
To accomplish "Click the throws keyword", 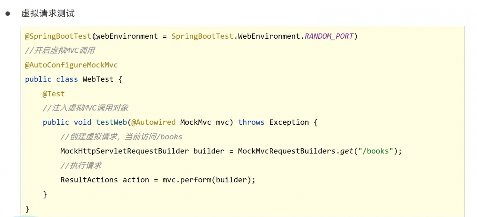I will [x=251, y=122].
